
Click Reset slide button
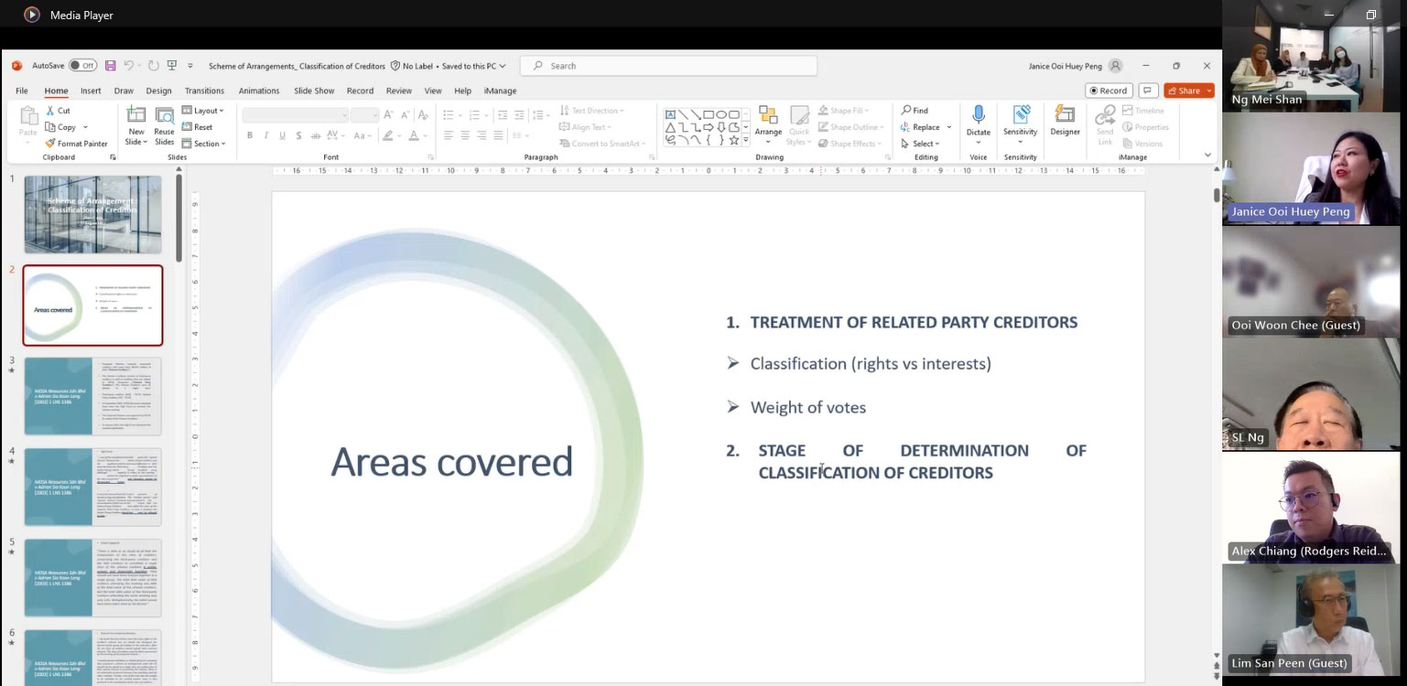(x=198, y=127)
